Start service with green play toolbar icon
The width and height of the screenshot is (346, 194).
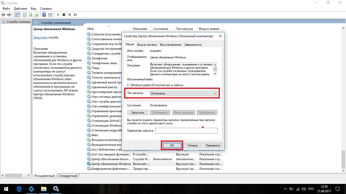tap(58, 15)
